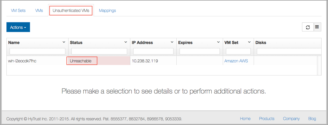Open the Actions dropdown button
This screenshot has height=125, width=328.
point(18,27)
